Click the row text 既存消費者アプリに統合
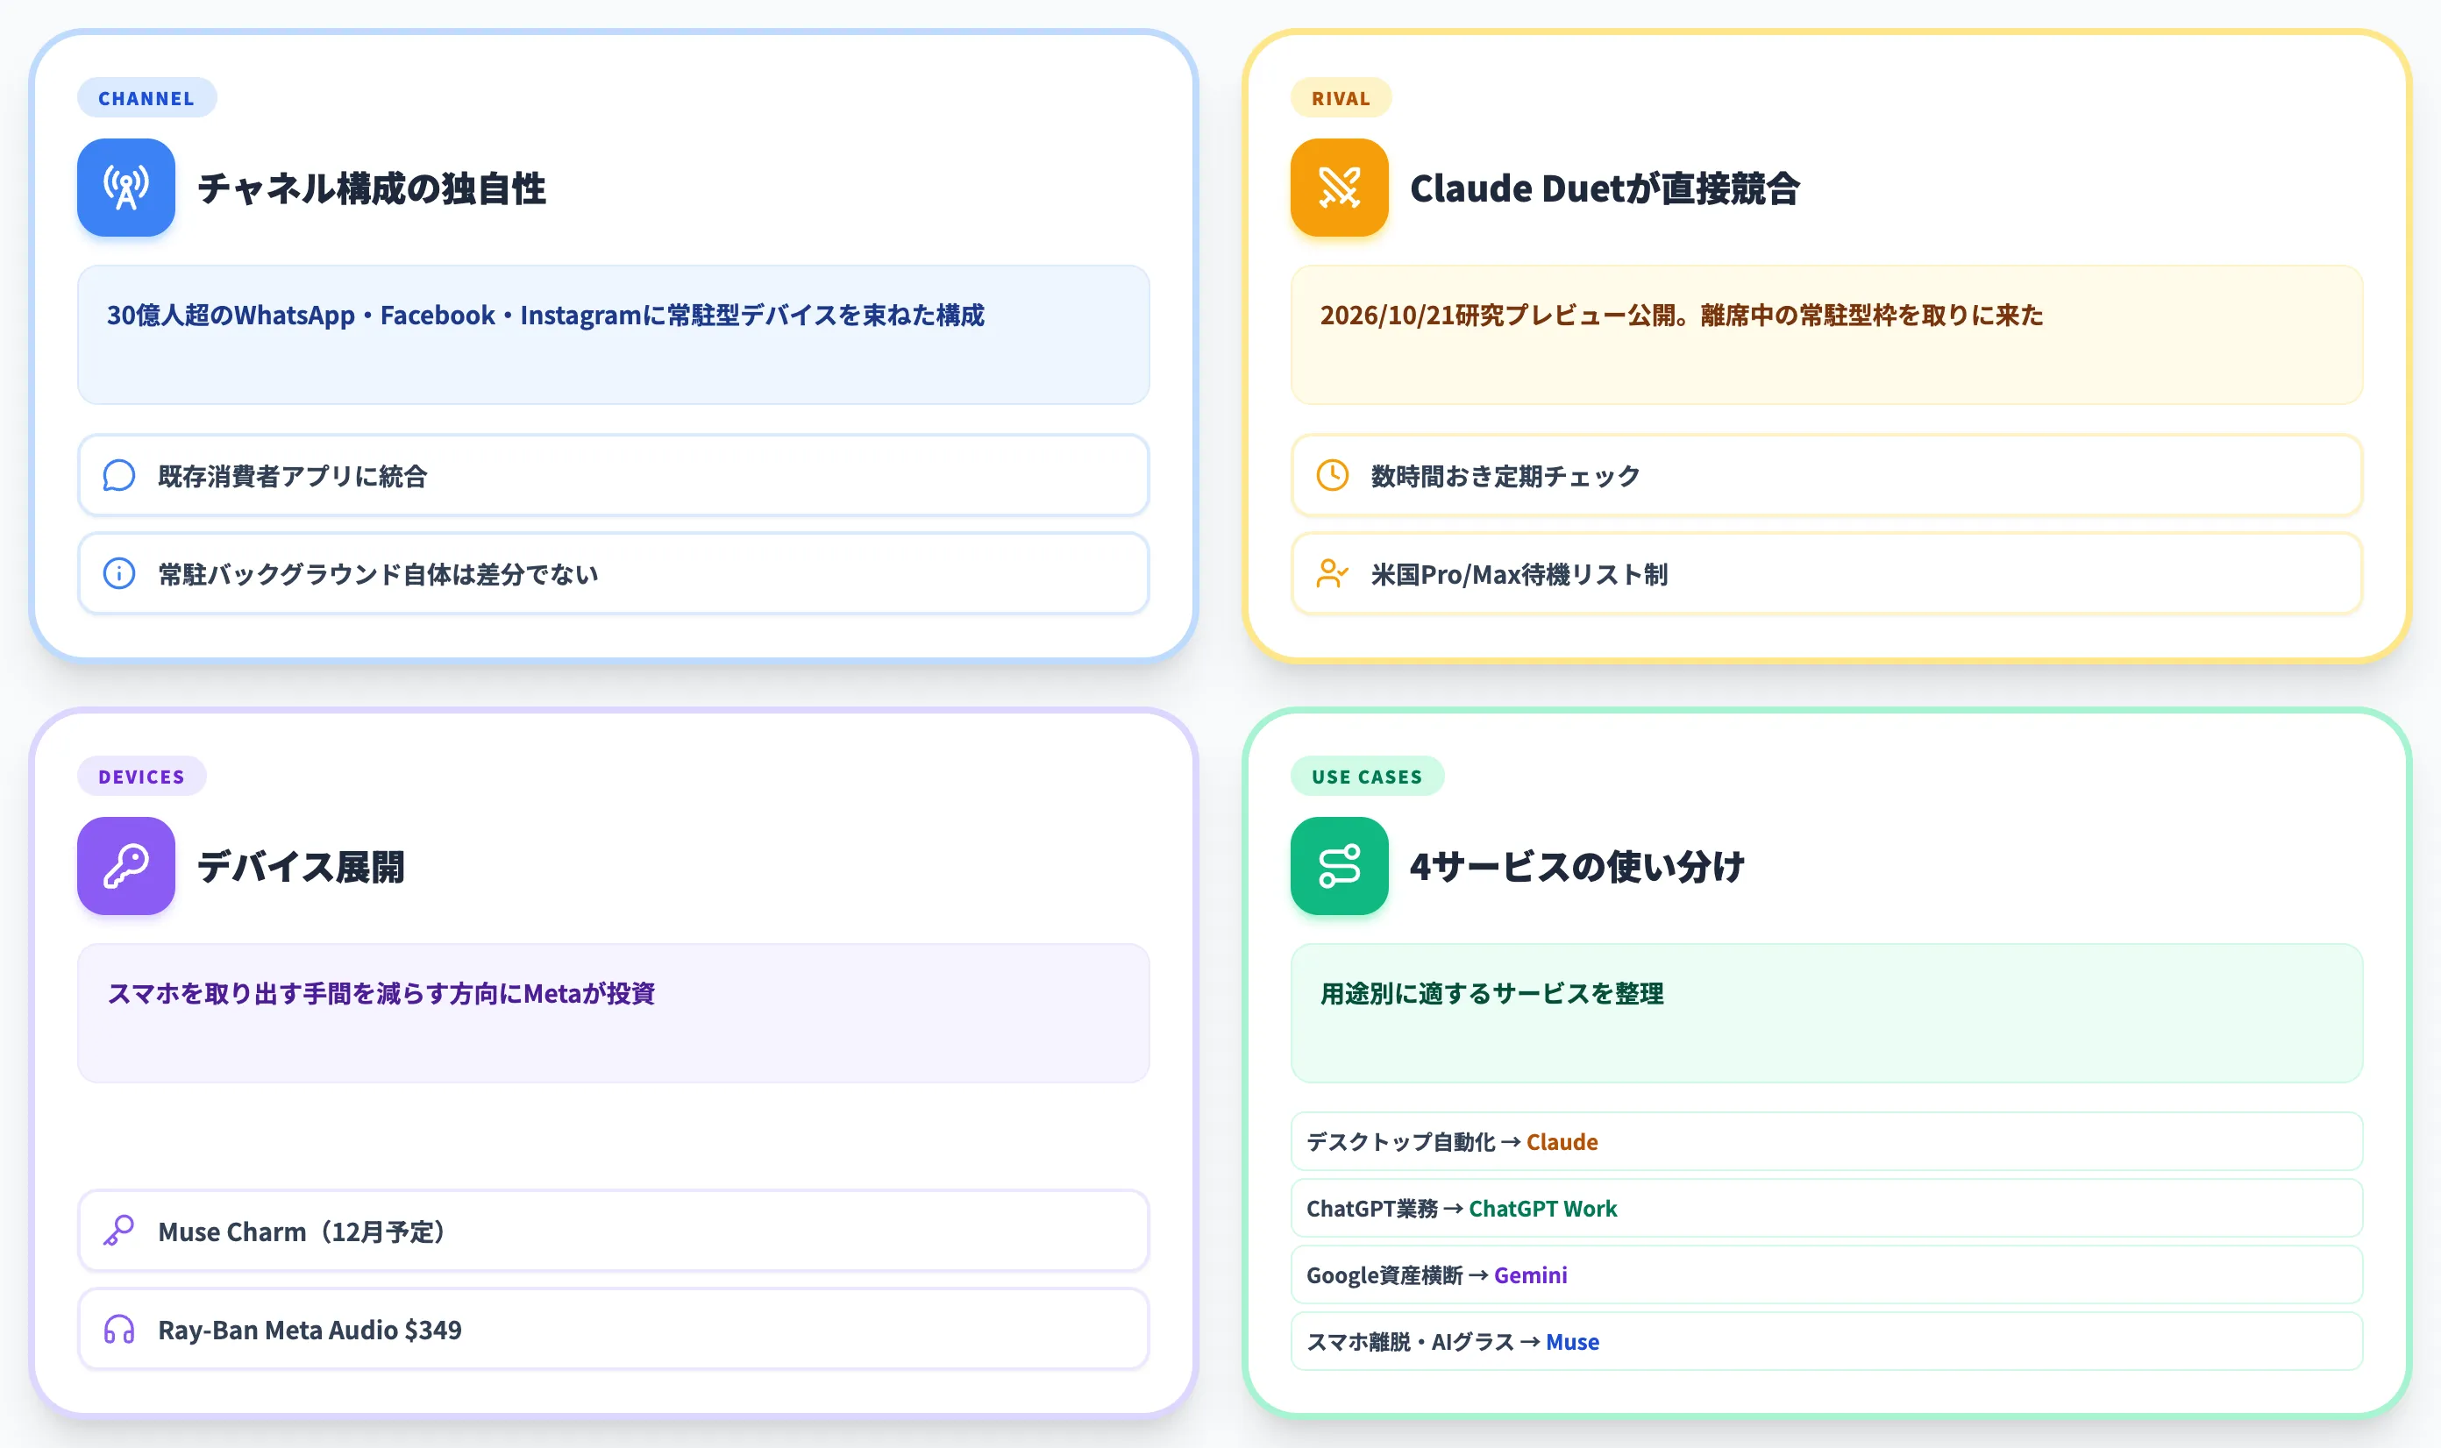Image resolution: width=2441 pixels, height=1448 pixels. coord(293,476)
